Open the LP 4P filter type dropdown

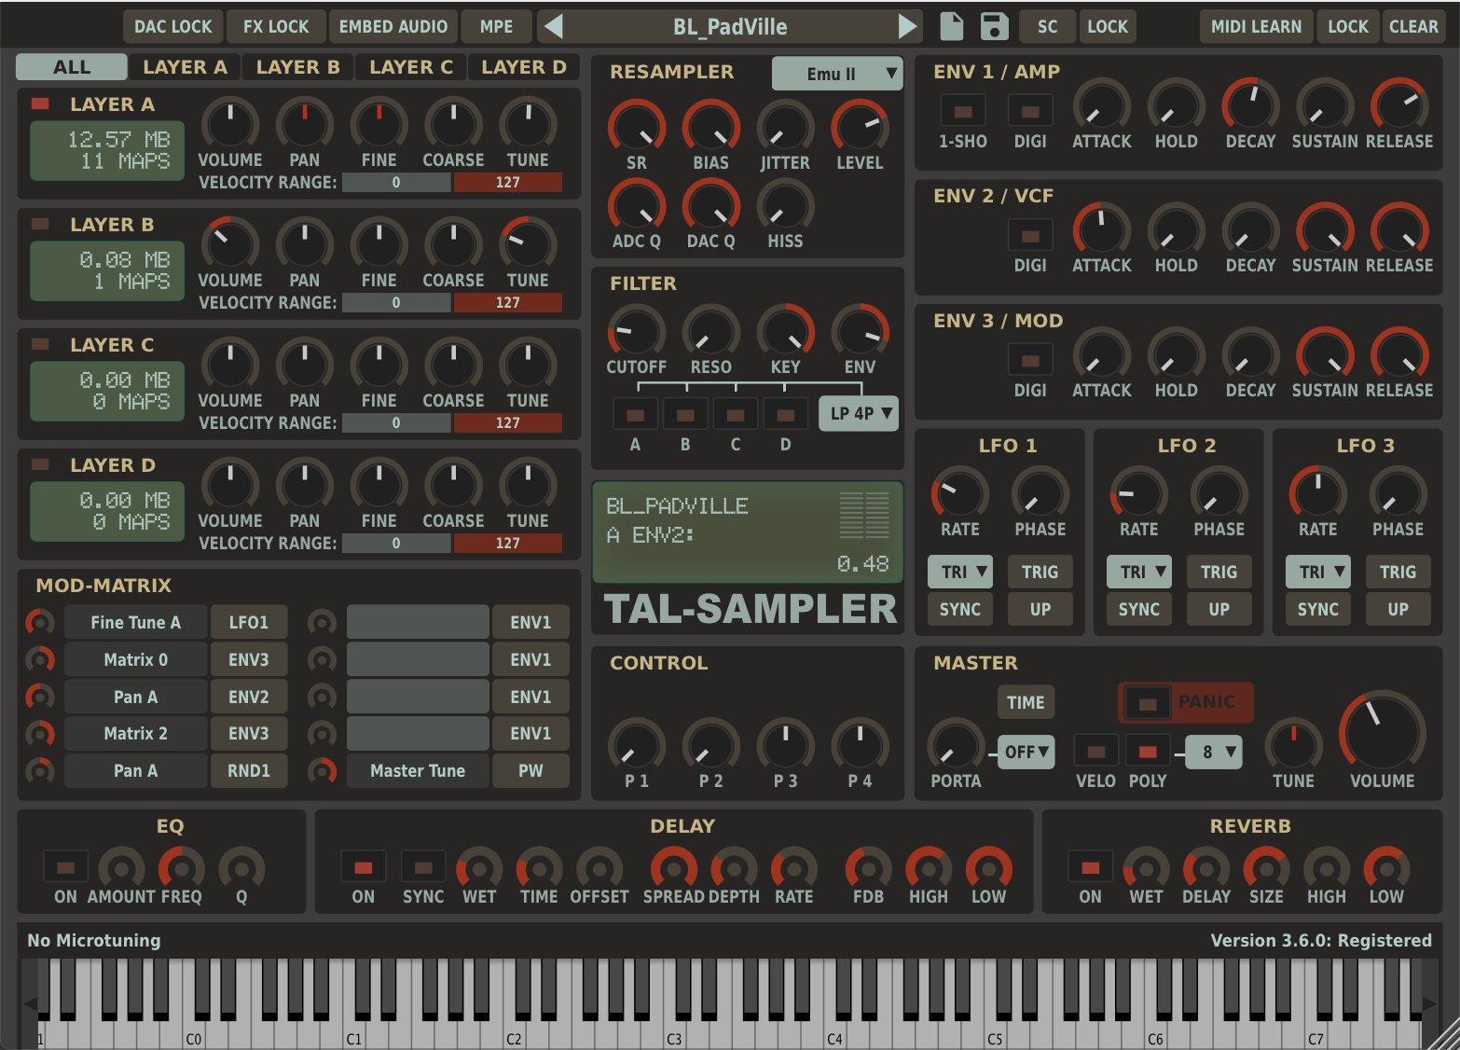click(859, 413)
